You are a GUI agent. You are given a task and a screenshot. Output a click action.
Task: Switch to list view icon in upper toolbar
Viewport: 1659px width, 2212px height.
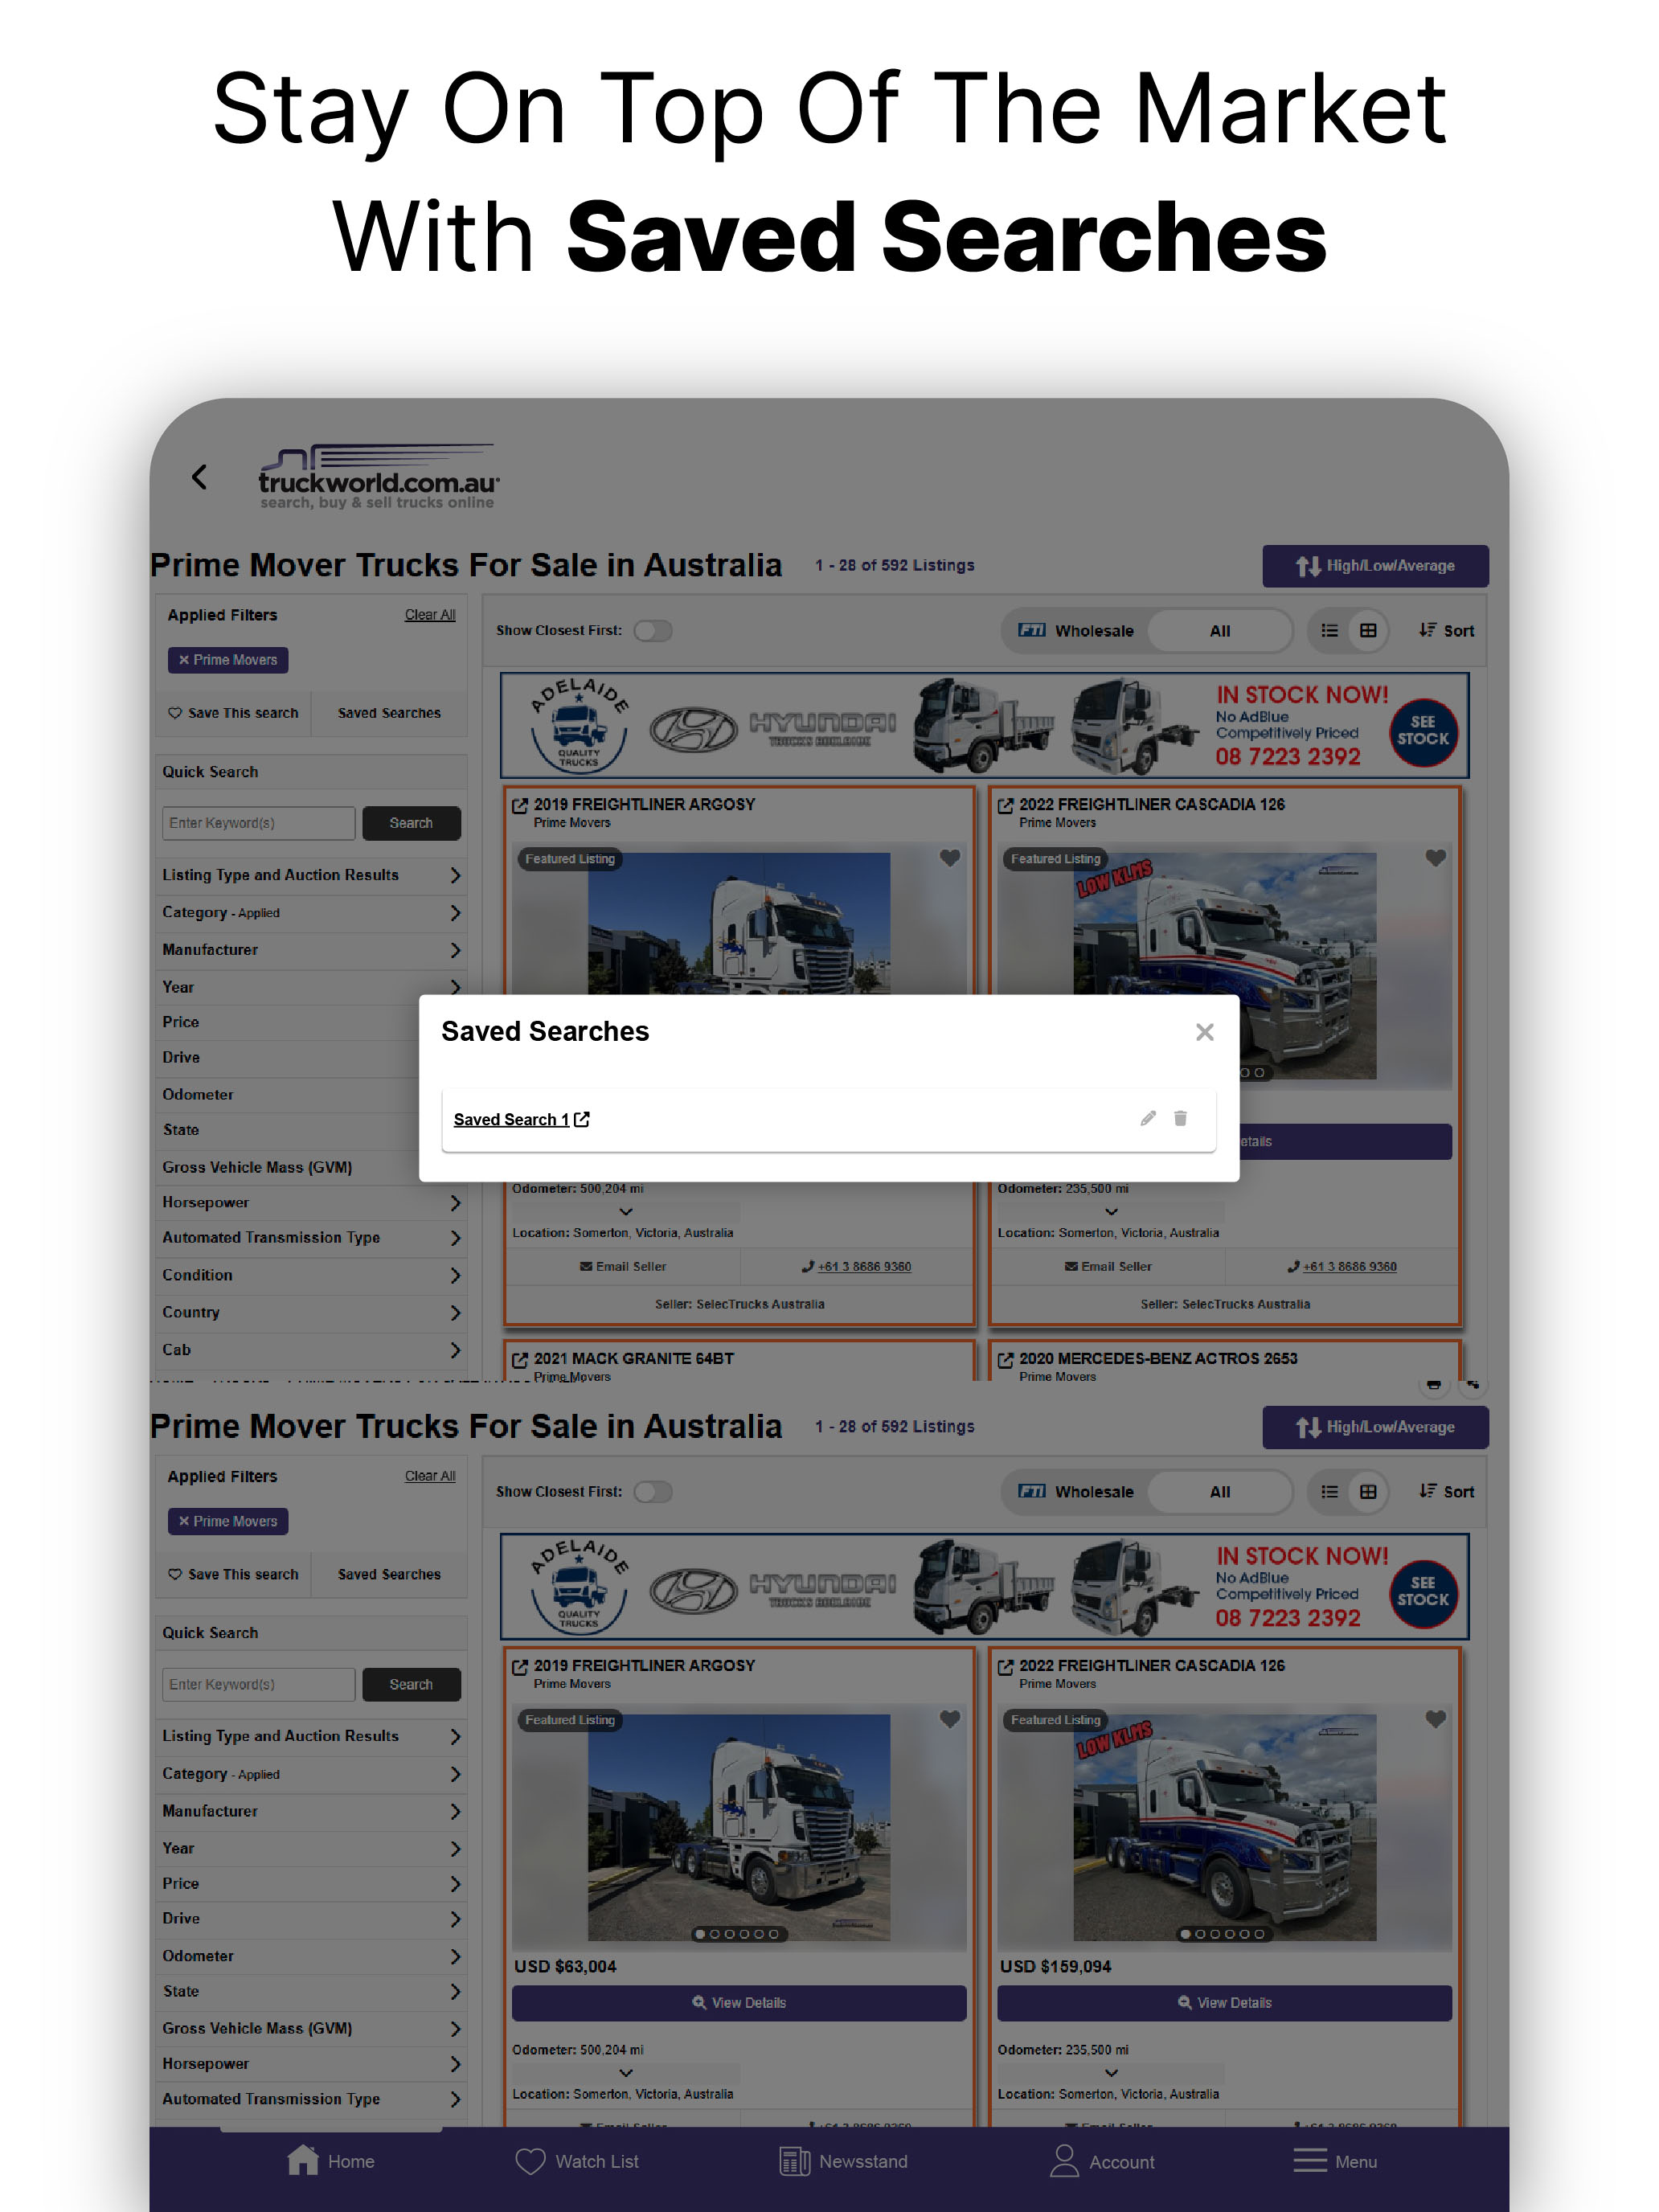coord(1329,630)
